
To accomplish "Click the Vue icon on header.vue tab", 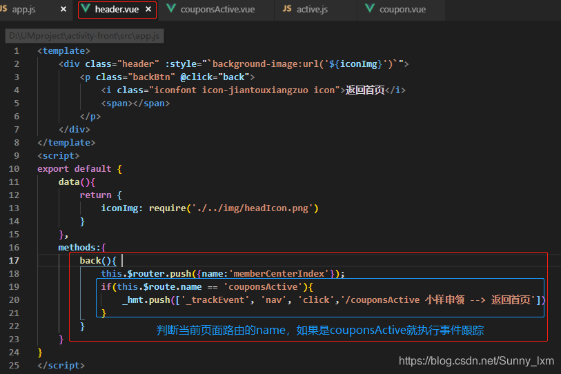I will [86, 8].
